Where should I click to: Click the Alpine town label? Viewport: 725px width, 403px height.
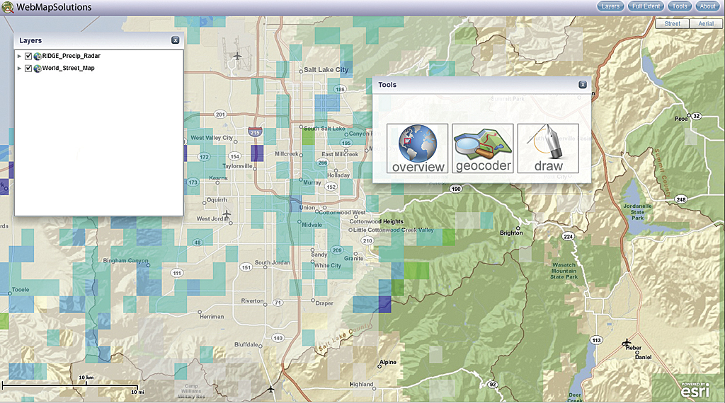click(x=388, y=363)
